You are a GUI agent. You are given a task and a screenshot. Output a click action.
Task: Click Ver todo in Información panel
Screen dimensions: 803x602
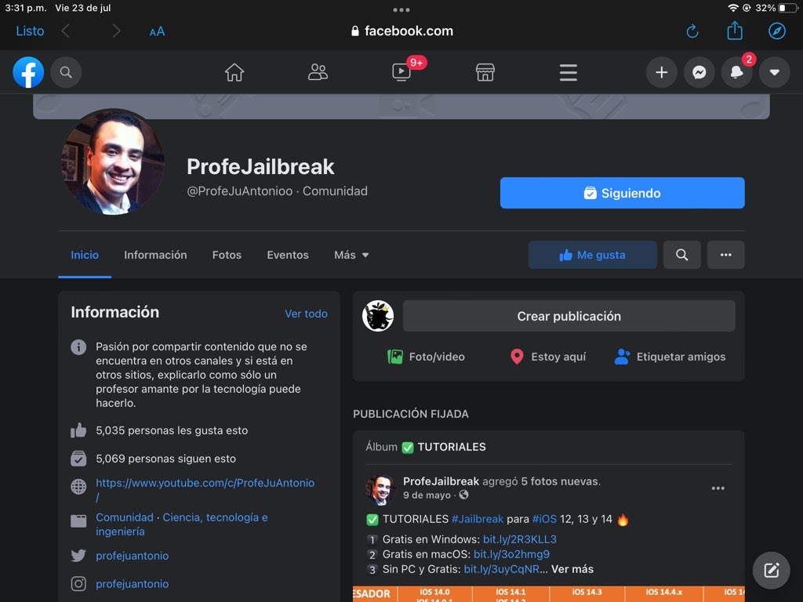click(307, 314)
